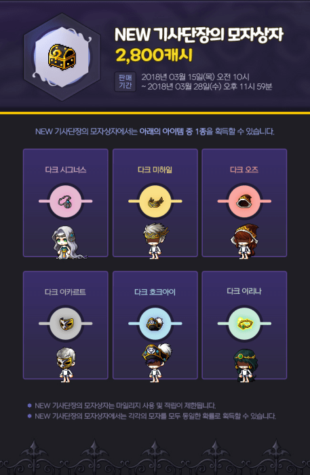Select the 다크 이리나 green circlet icon
Screen dimensions: 310x475
click(x=244, y=324)
